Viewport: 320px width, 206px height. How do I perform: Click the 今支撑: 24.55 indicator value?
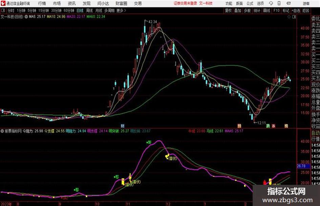coord(55,131)
